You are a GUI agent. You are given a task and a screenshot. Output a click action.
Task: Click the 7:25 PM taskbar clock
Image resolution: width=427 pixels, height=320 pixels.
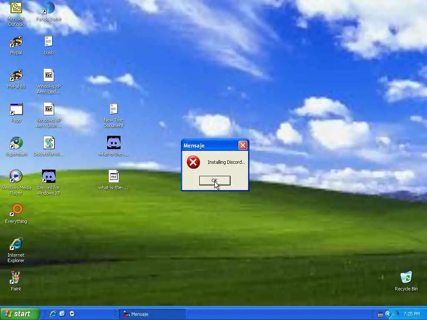tap(412, 314)
